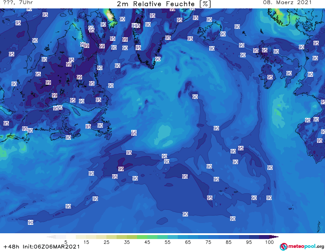Click the colorbar tick label '35'
Screen dimensions: 325x251
tap(127, 242)
